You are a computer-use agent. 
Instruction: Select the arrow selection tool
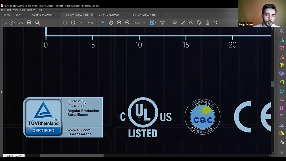(x=103, y=22)
